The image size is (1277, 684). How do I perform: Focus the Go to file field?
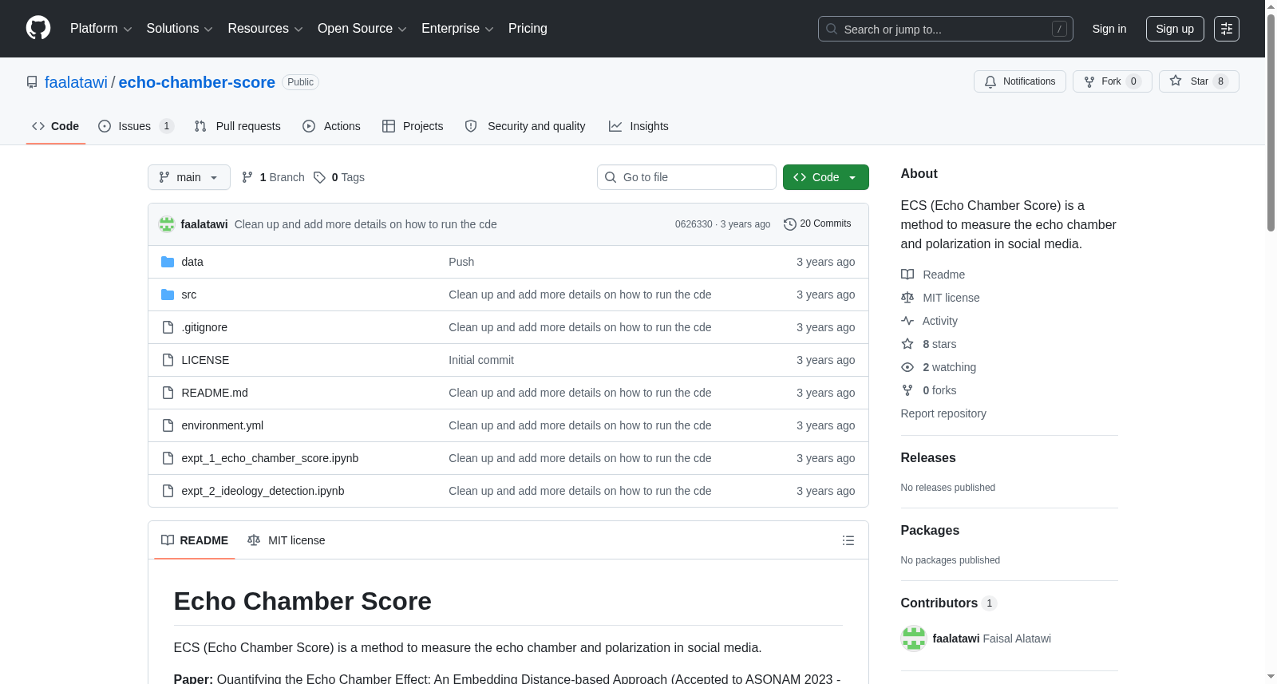pyautogui.click(x=686, y=177)
